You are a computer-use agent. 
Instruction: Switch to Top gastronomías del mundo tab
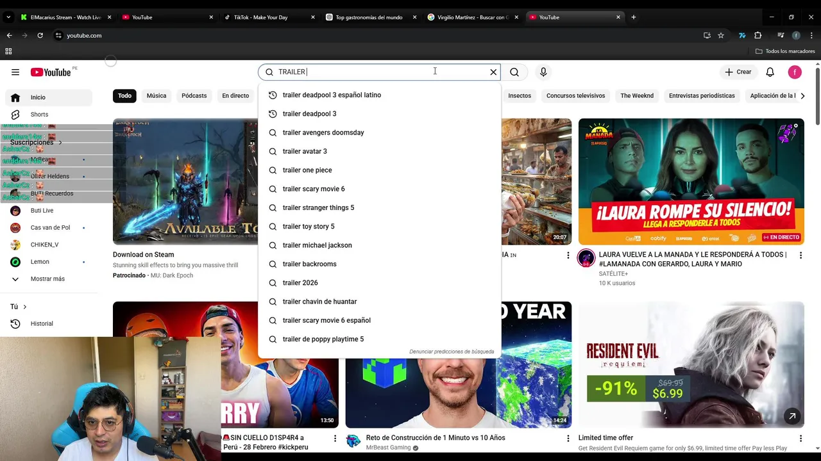[x=371, y=17]
